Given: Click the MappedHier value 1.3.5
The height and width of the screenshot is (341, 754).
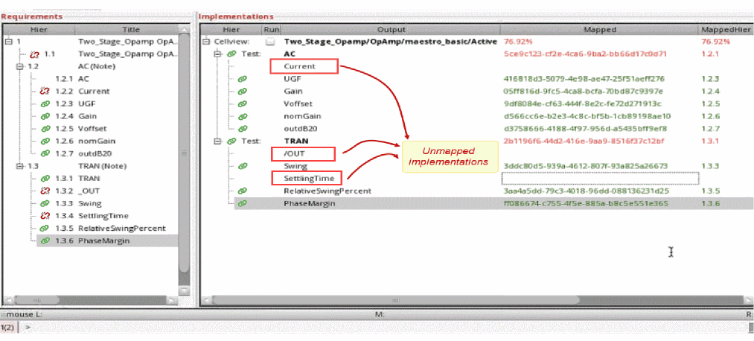Looking at the screenshot, I should (x=710, y=191).
